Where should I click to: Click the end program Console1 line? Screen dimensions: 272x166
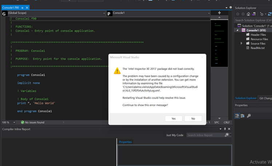[x=35, y=111]
